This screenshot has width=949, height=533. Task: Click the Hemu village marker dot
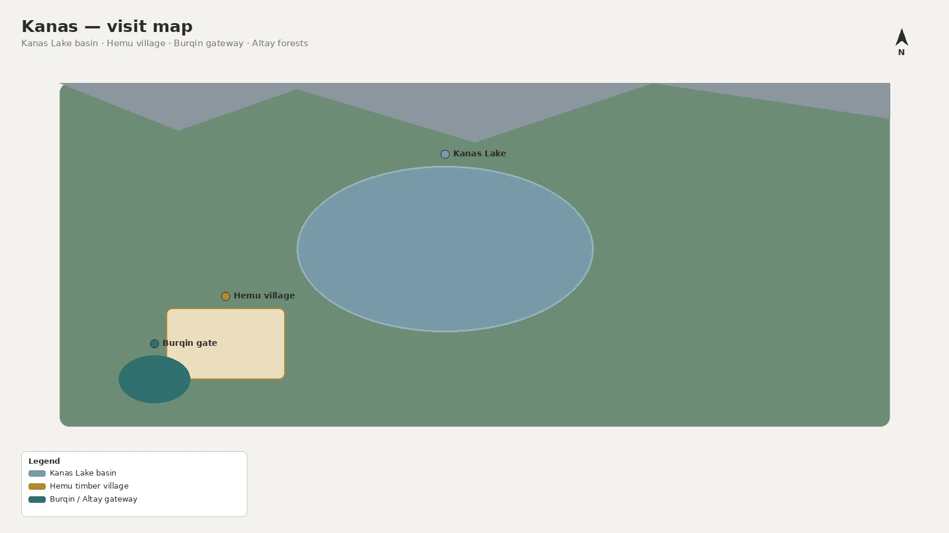(225, 296)
